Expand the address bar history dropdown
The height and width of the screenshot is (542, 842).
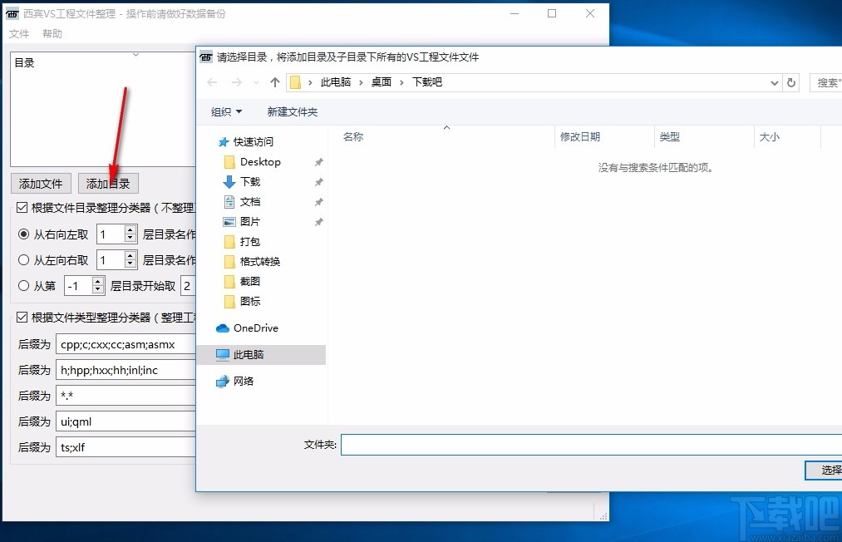pyautogui.click(x=774, y=82)
